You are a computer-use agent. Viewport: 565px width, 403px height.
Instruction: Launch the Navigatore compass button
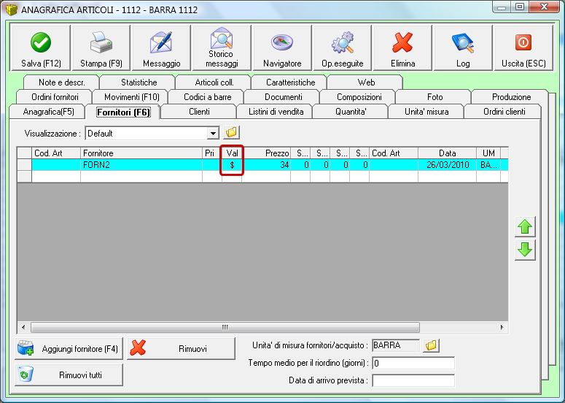click(282, 47)
